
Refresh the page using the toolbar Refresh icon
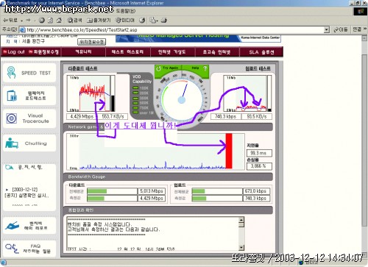click(50, 21)
